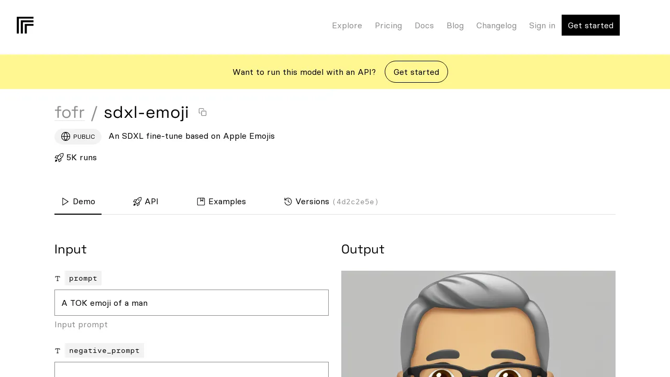Click the Sign in link
This screenshot has height=377, width=670.
coord(542,26)
